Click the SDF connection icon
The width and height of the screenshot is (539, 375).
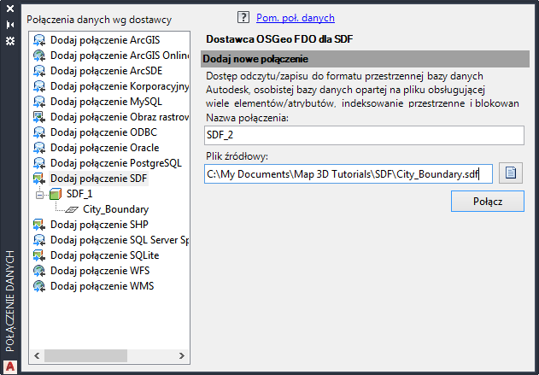coord(39,179)
